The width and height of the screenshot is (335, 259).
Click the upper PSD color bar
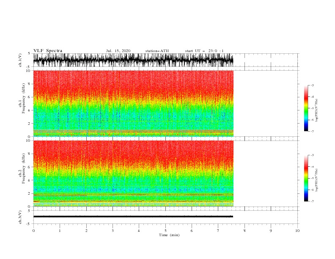click(306, 108)
